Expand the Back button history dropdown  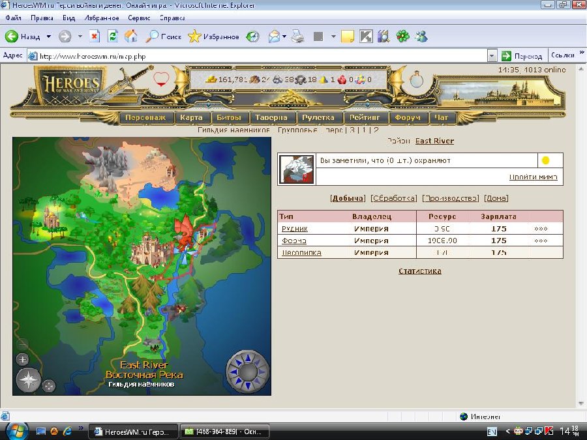pyautogui.click(x=49, y=37)
